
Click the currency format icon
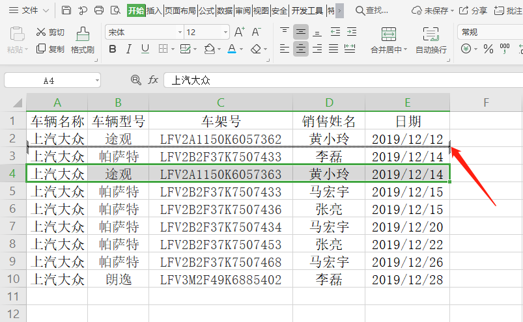pyautogui.click(x=466, y=49)
